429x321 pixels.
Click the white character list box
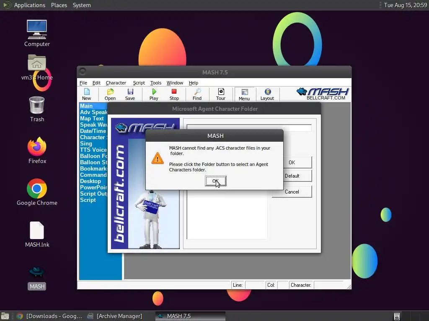227,214
